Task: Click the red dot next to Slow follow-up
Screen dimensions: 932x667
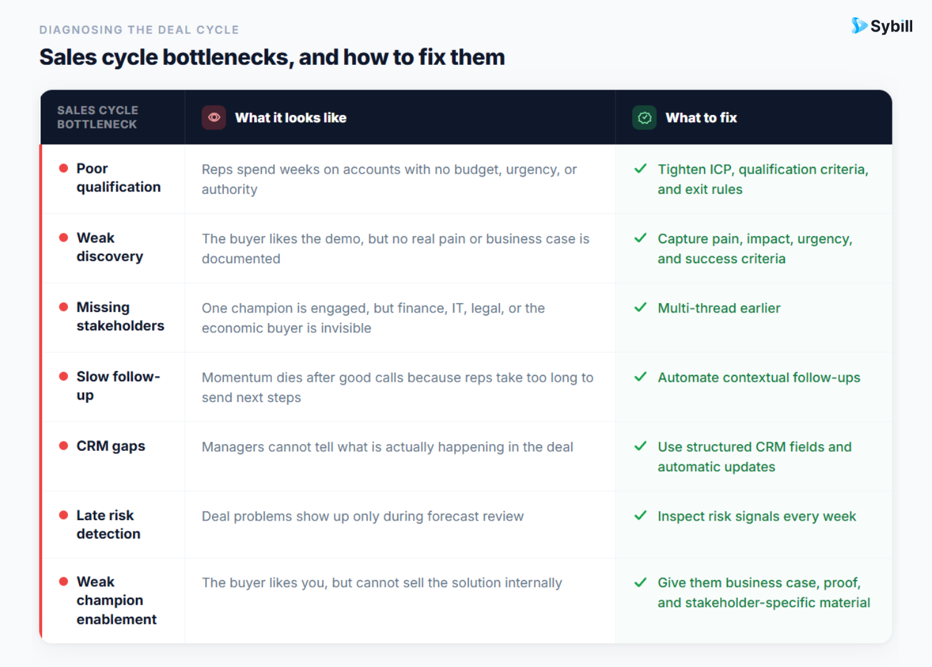Action: (63, 376)
